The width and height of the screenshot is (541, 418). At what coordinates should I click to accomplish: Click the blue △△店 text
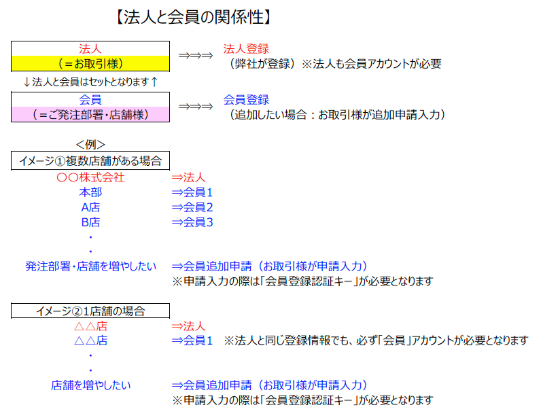click(90, 341)
